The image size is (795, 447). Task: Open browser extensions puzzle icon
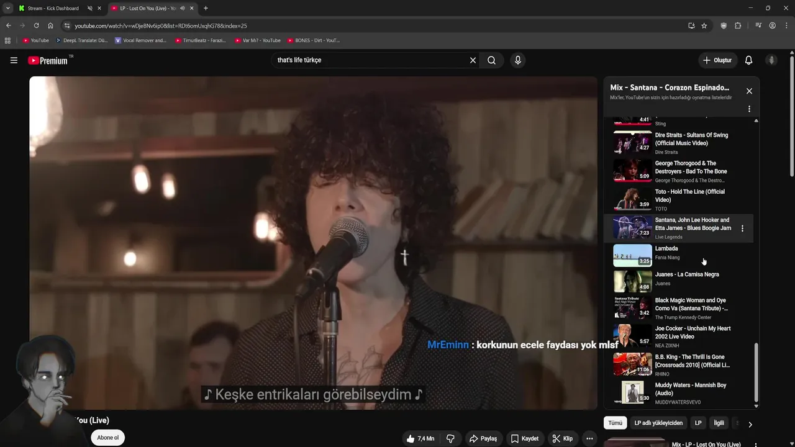coord(738,25)
